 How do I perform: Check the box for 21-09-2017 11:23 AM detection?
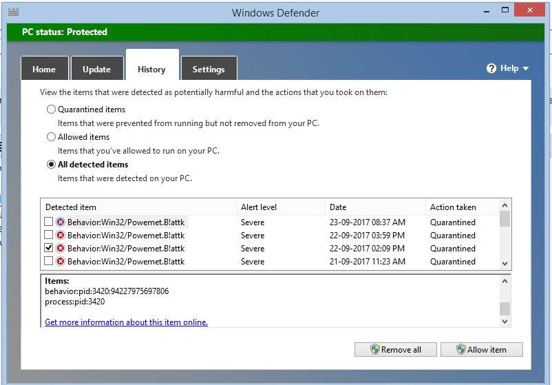(x=49, y=260)
